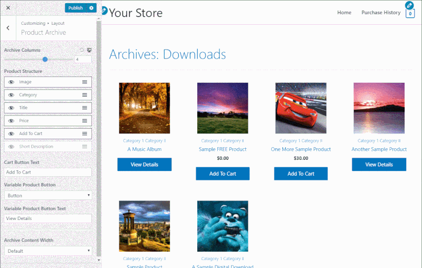Open the shopping cart count icon

(410, 14)
